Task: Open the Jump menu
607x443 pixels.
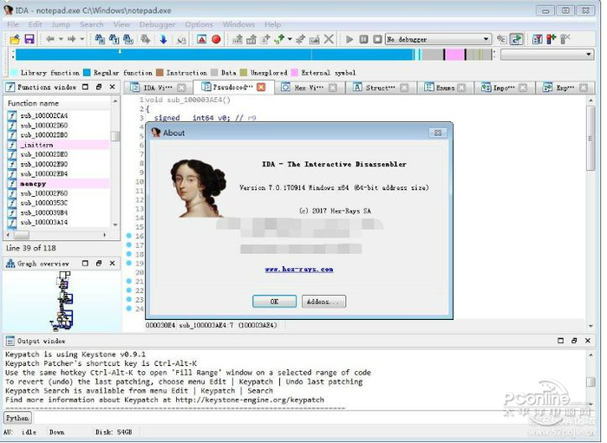Action: click(x=61, y=24)
